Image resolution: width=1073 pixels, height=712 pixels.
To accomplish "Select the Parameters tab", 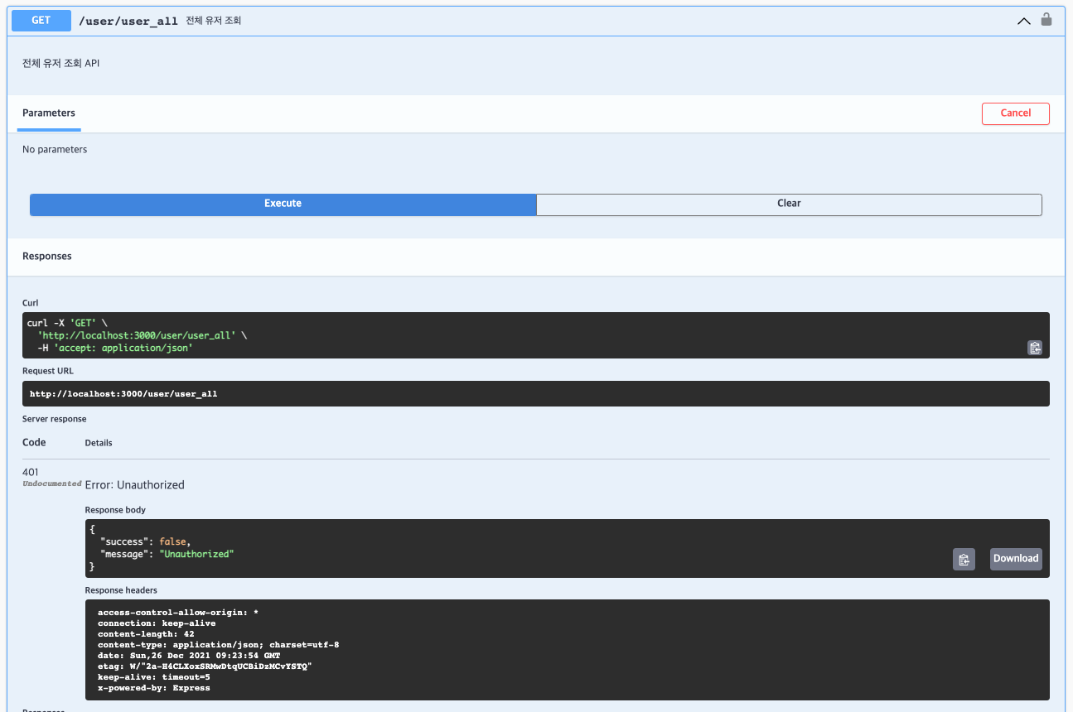I will tap(49, 113).
